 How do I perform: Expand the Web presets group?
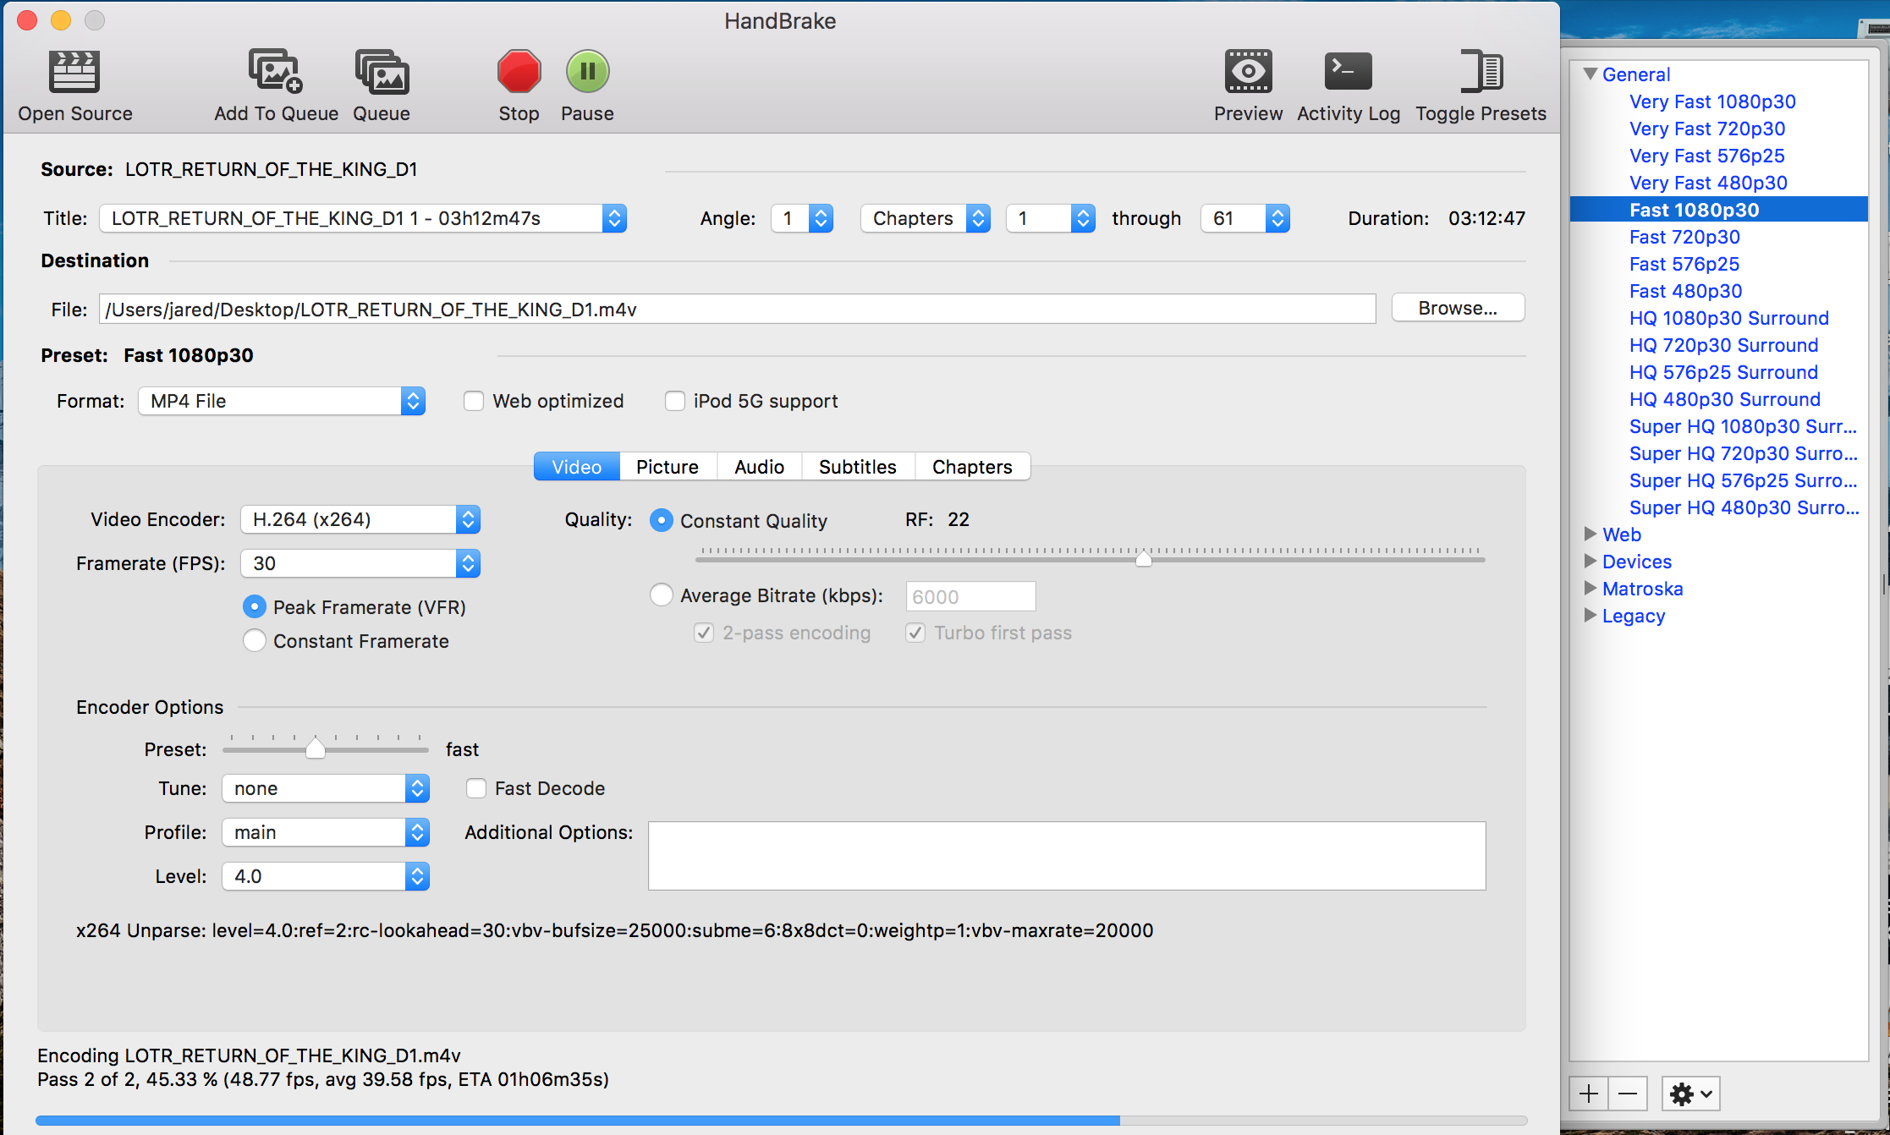[x=1591, y=534]
